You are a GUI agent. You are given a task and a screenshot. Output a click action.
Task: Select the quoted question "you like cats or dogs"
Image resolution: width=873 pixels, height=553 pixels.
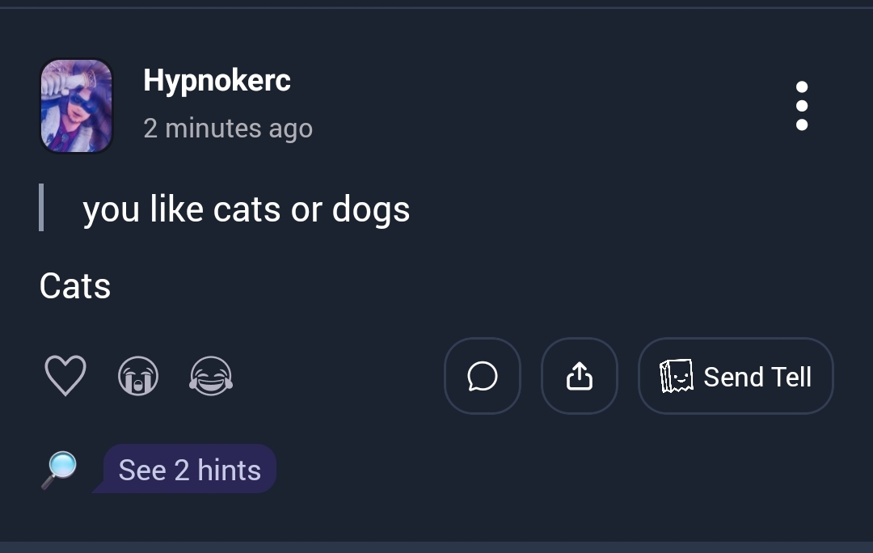point(247,210)
